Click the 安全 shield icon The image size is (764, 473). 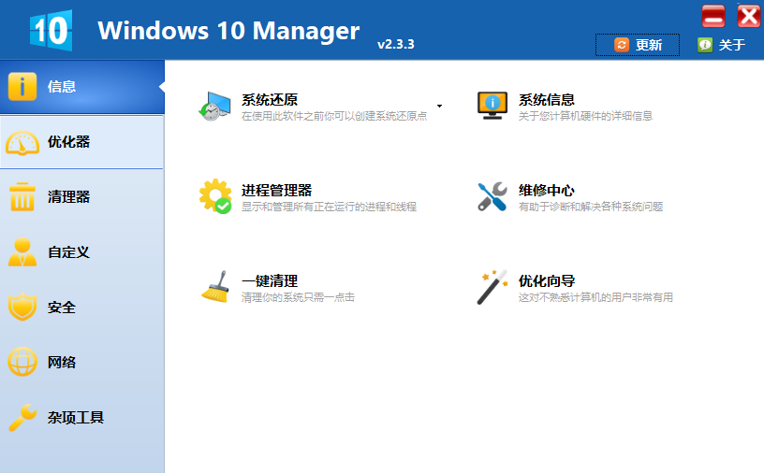point(22,307)
